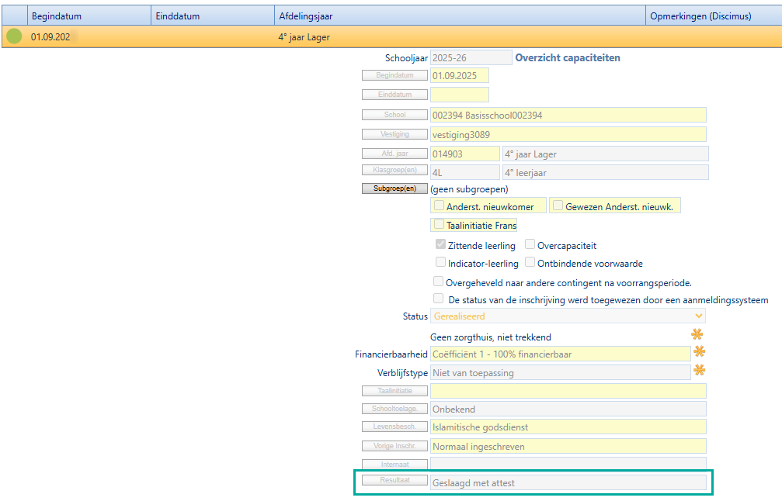Enable the Anderst. nieuwkomer checkbox

tap(440, 206)
